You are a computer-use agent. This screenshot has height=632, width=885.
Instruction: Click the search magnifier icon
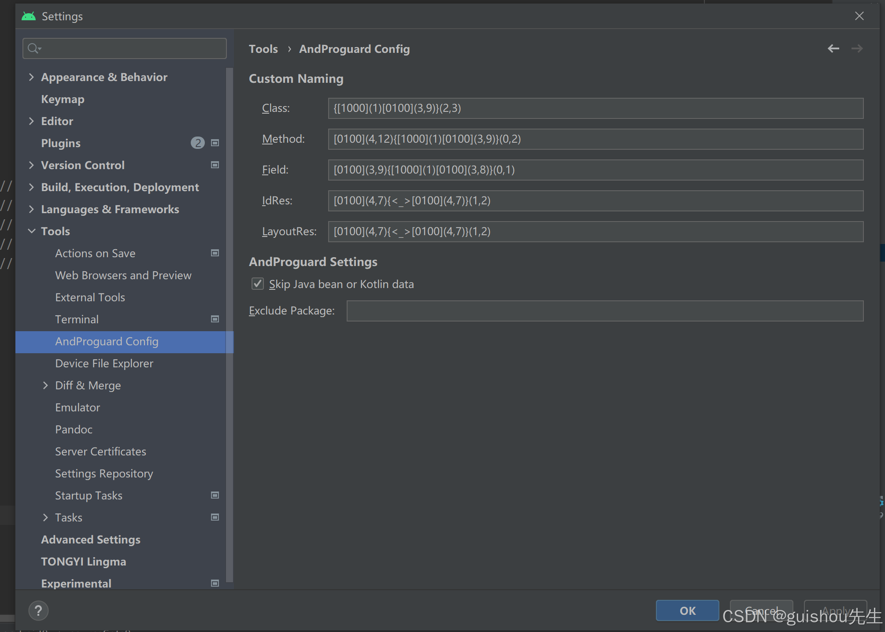point(33,48)
